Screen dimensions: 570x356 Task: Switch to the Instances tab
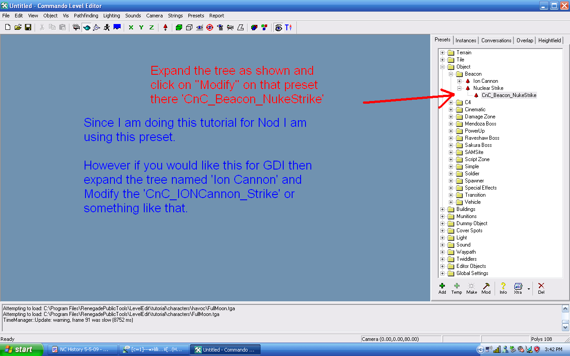point(466,40)
